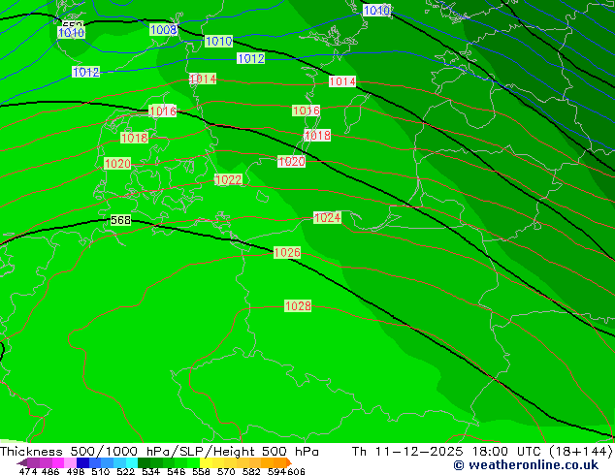Click the 570 legend value
This screenshot has width=615, height=475.
tap(226, 471)
